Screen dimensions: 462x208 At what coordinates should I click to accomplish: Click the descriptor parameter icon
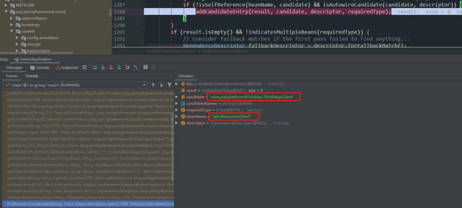tap(183, 123)
